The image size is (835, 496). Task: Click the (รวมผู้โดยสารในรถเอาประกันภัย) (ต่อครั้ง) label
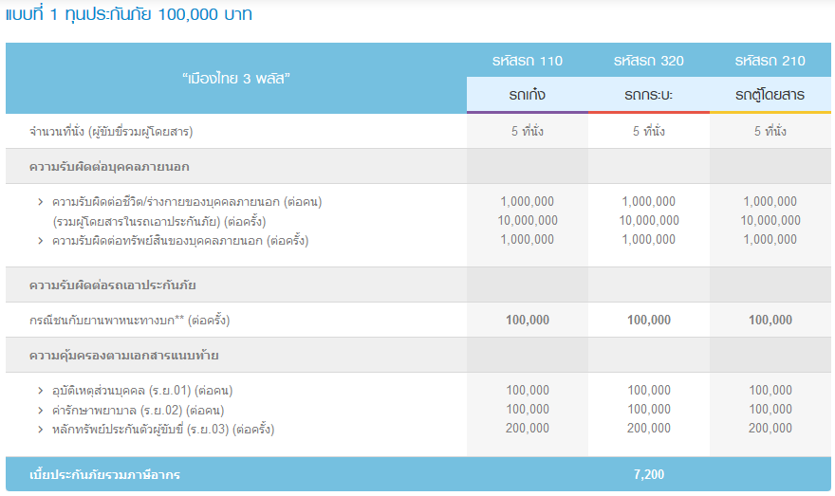(158, 221)
